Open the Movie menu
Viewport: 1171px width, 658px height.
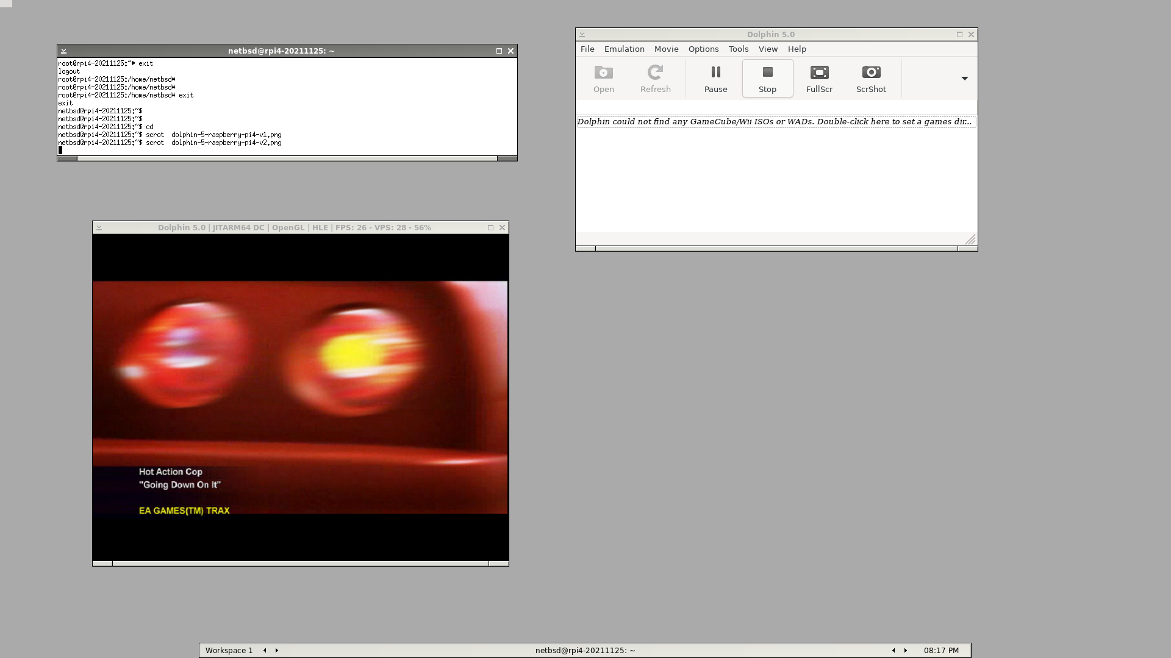[x=666, y=49]
